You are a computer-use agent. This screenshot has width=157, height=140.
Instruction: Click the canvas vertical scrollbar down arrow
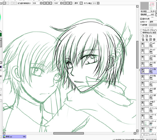[x=137, y=131]
